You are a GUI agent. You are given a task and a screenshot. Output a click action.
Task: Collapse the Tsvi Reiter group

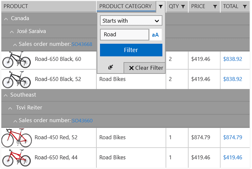tap(12, 108)
